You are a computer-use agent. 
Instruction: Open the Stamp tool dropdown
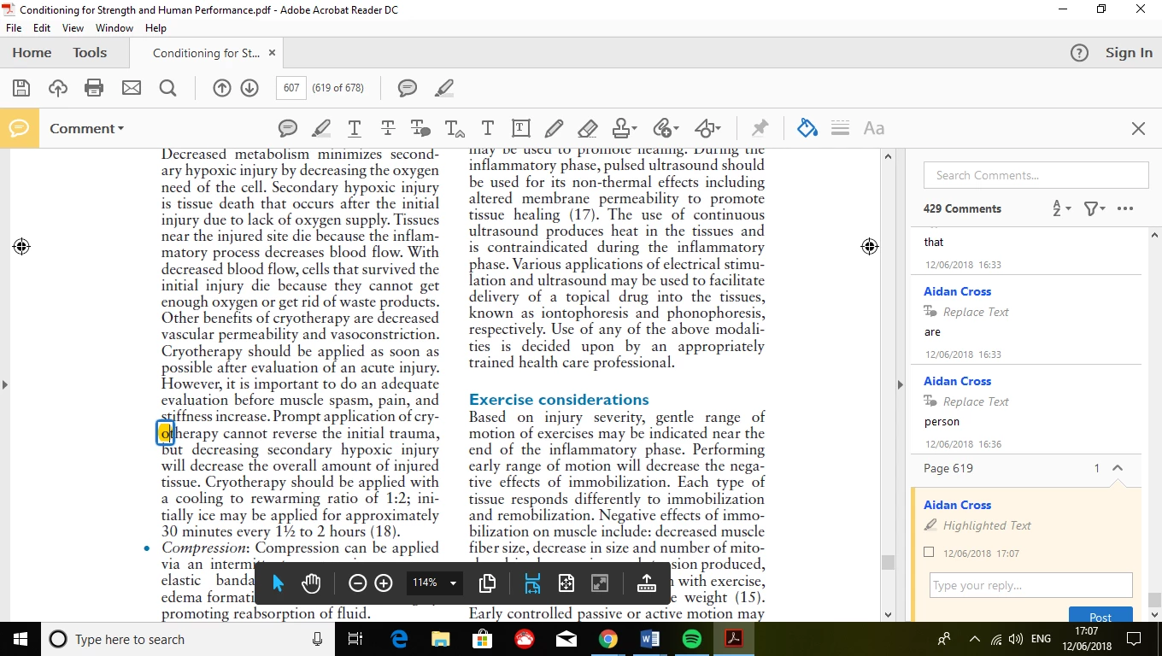point(625,128)
